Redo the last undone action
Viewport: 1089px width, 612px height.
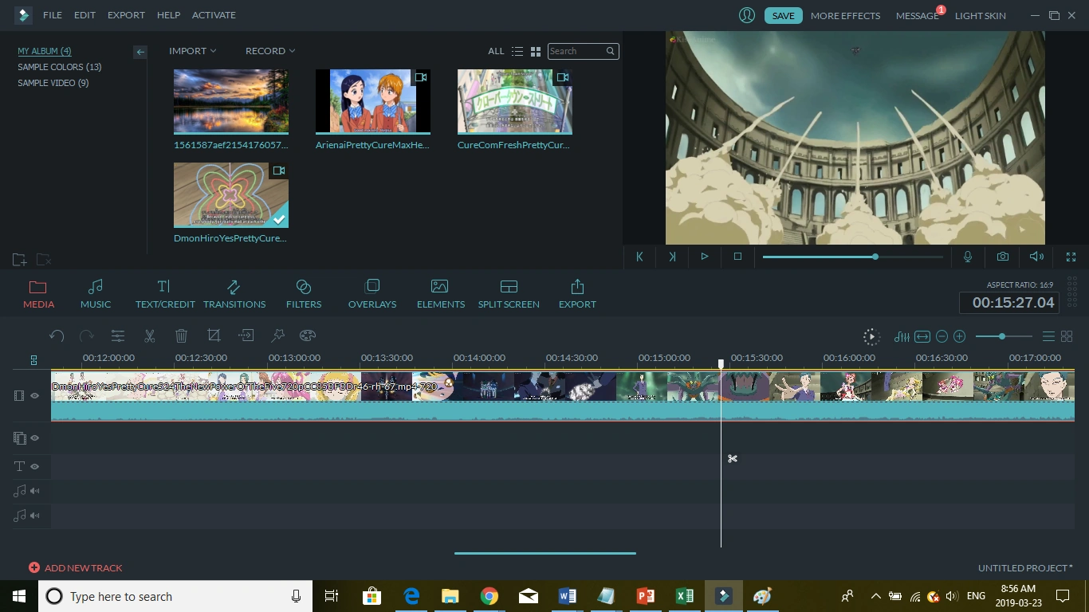[87, 335]
